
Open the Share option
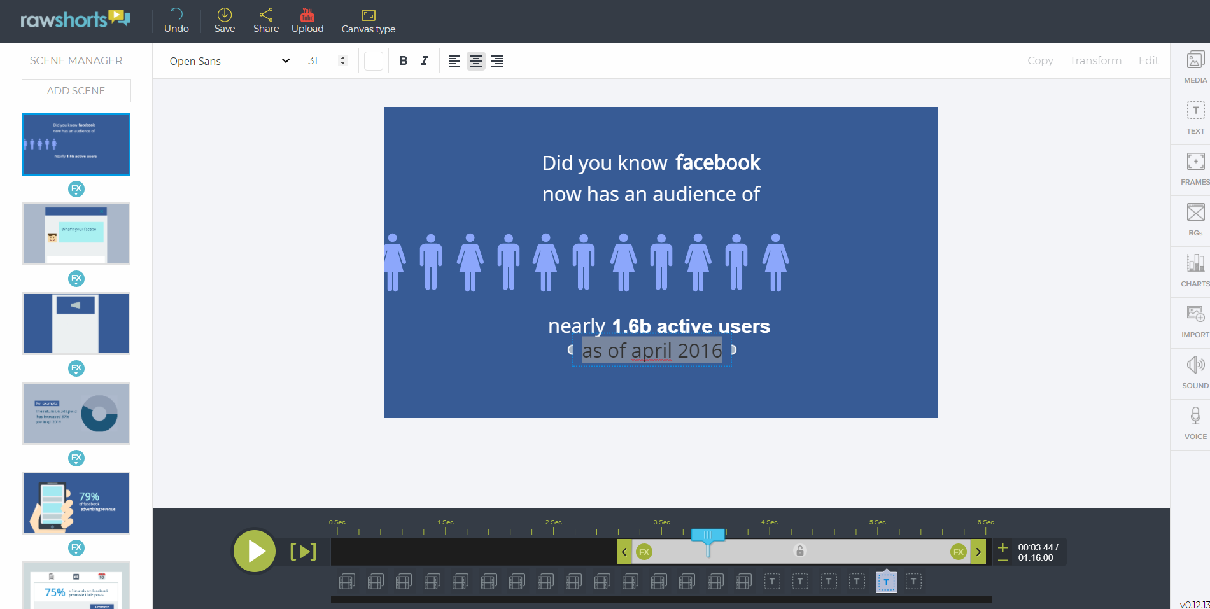coord(266,20)
